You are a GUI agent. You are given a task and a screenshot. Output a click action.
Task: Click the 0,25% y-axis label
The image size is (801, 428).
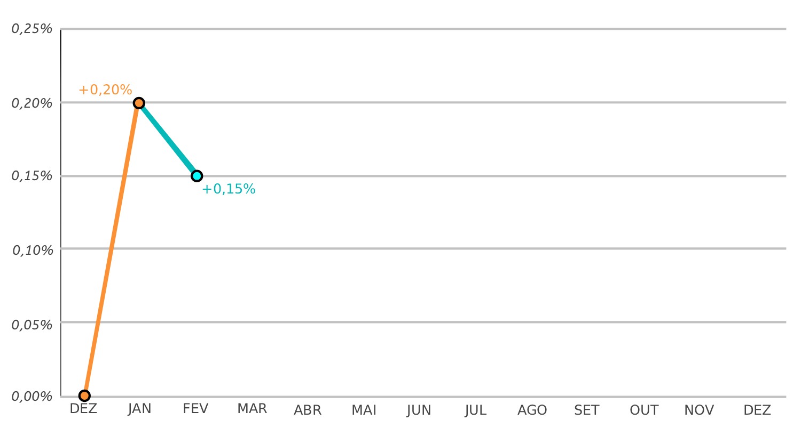pos(32,29)
